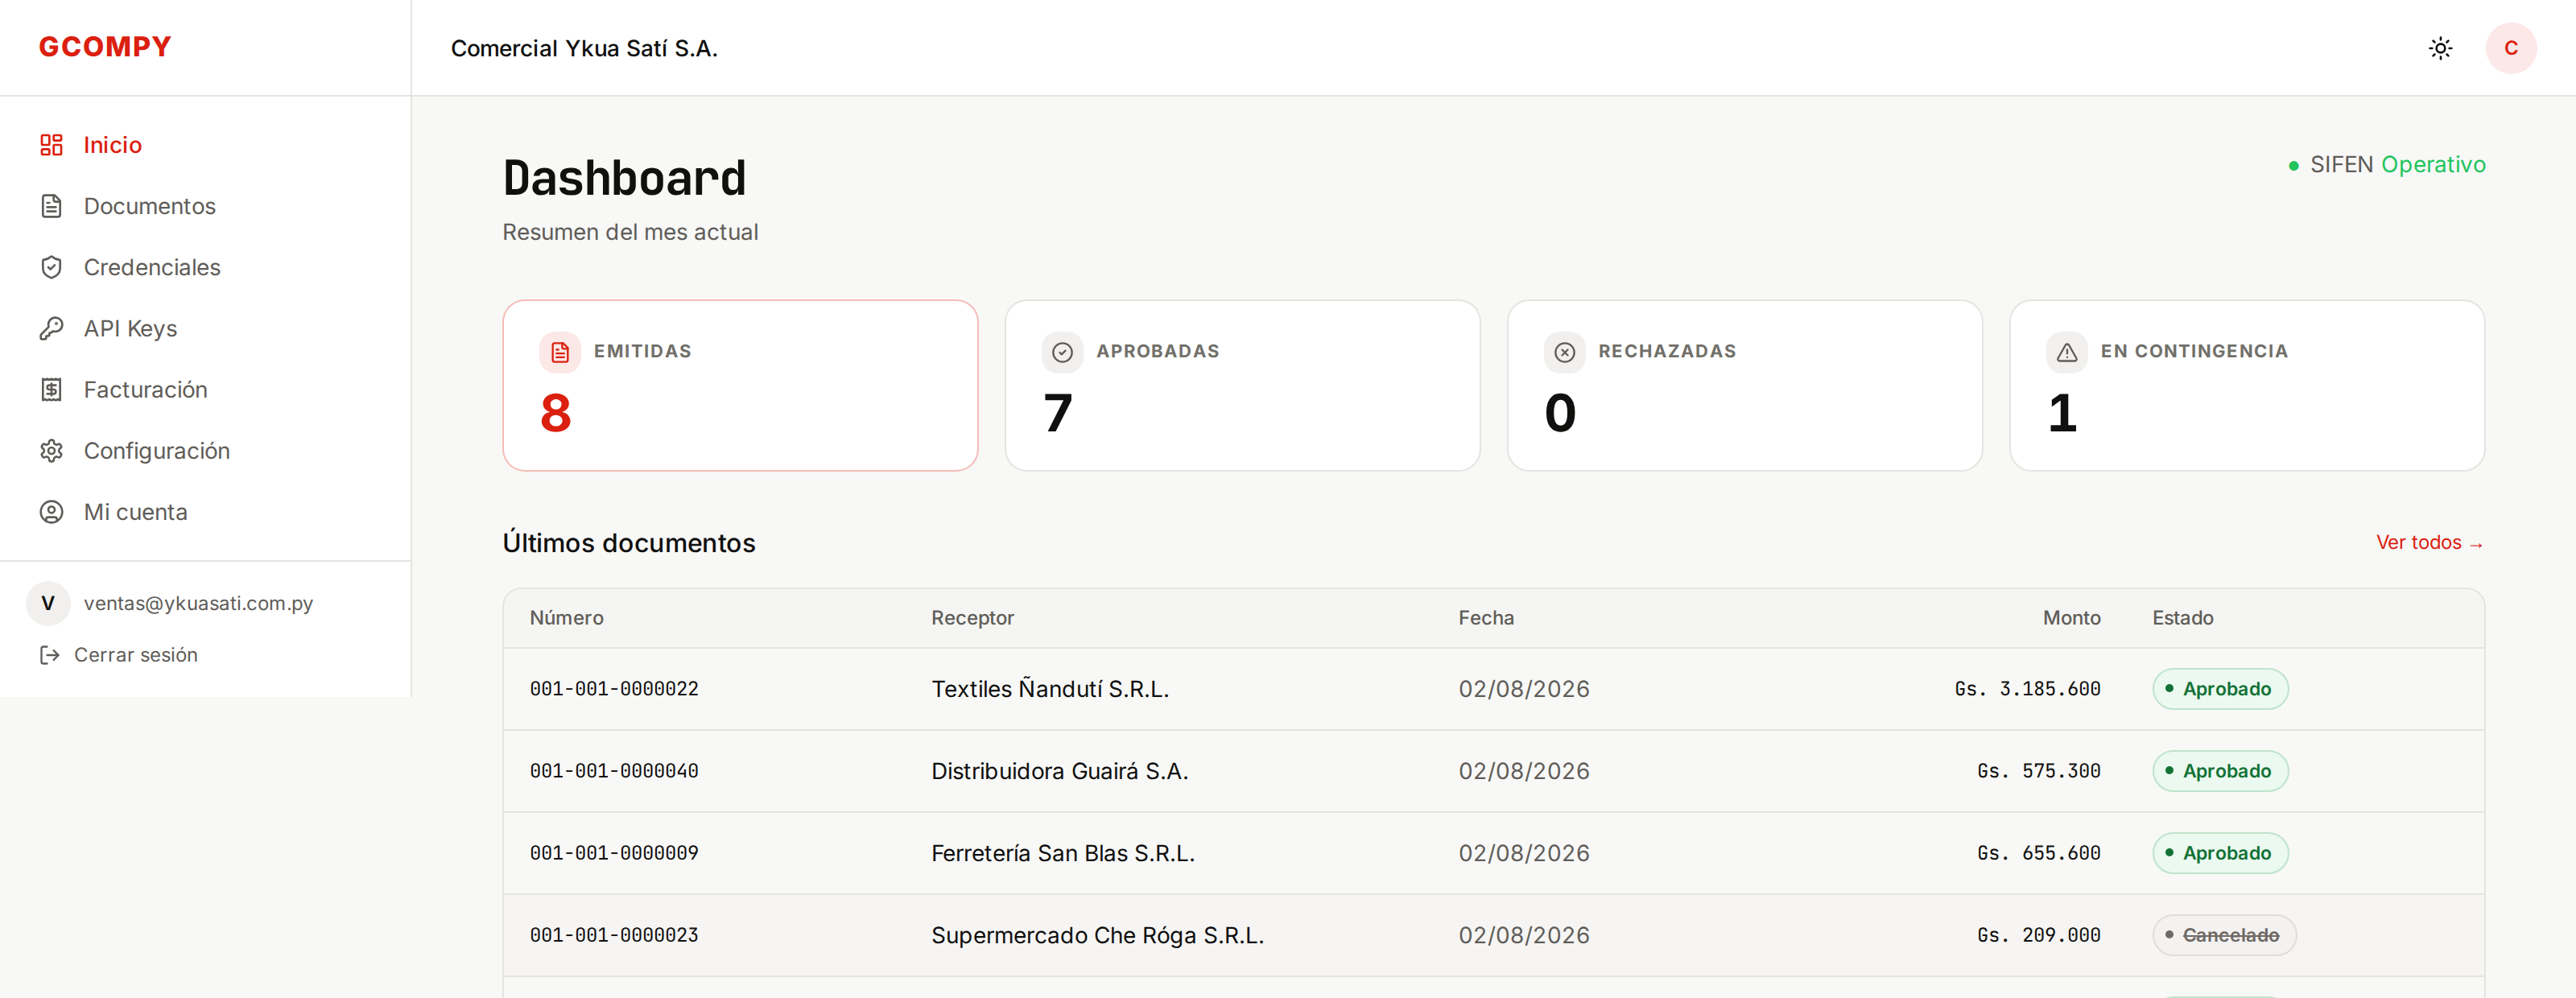The width and height of the screenshot is (2576, 998).
Task: Click receptor Supermercado Che Róga S.R.L.
Action: 1097,934
